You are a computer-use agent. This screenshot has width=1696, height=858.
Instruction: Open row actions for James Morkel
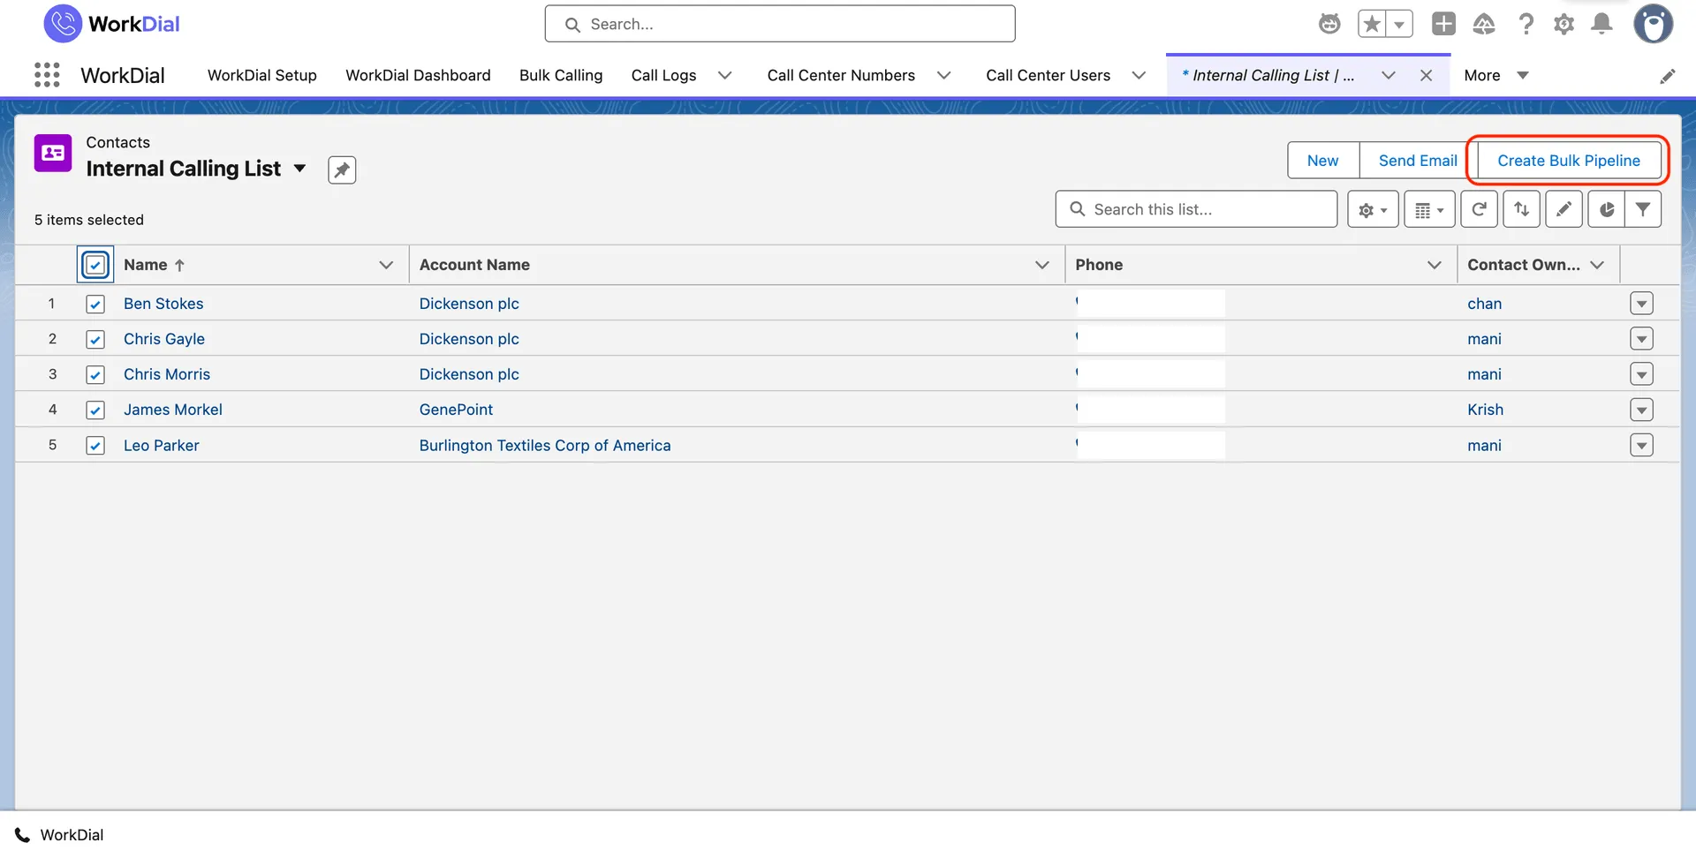(1641, 410)
